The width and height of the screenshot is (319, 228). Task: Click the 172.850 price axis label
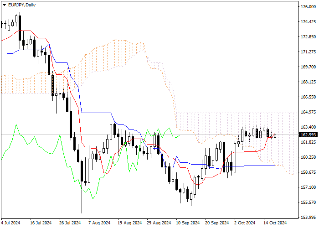click(x=308, y=37)
